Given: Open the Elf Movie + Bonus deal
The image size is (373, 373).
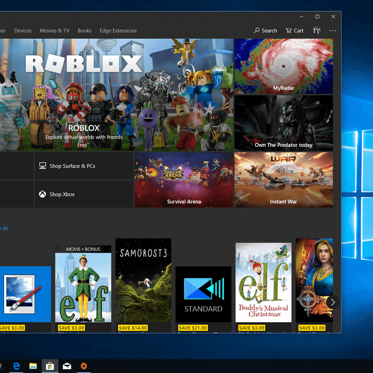Looking at the screenshot, I should point(83,283).
